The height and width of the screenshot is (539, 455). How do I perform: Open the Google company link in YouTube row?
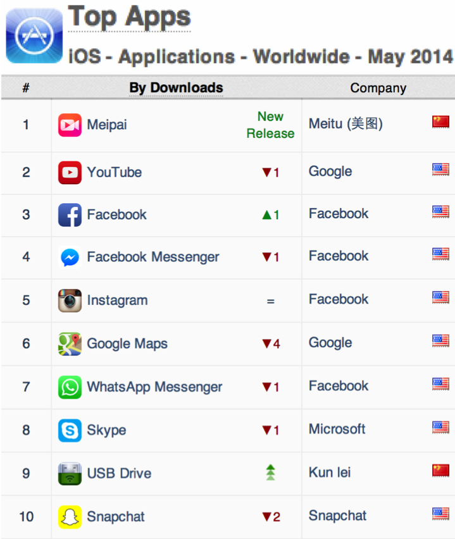[330, 171]
